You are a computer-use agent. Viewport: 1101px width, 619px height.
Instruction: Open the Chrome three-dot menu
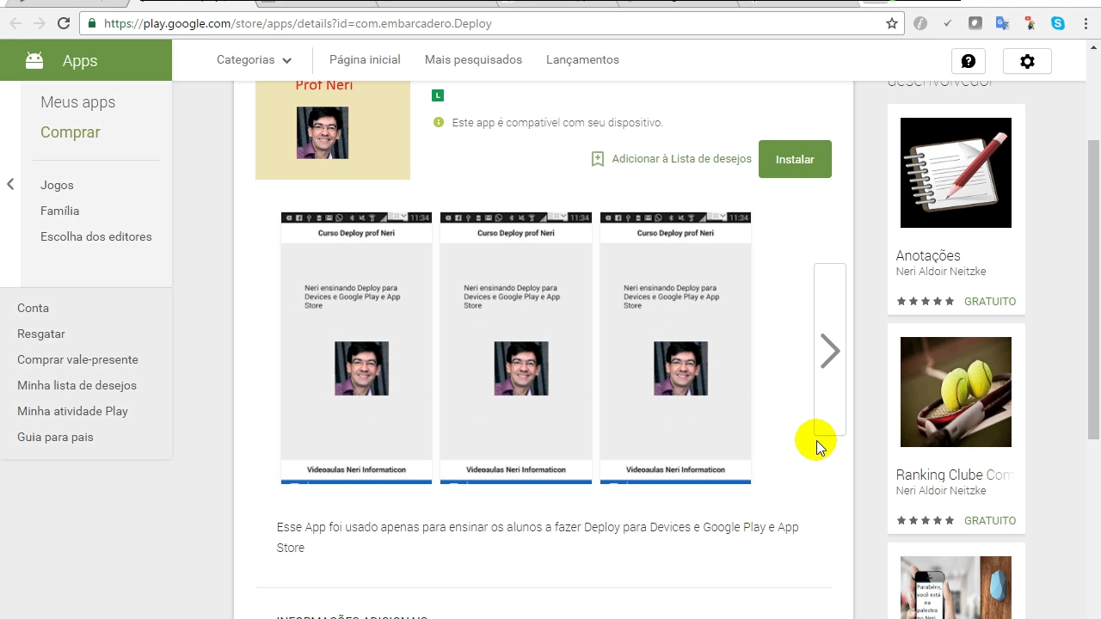1086,23
